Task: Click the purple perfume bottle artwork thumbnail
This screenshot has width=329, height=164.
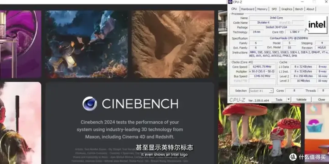Action: 20,44
